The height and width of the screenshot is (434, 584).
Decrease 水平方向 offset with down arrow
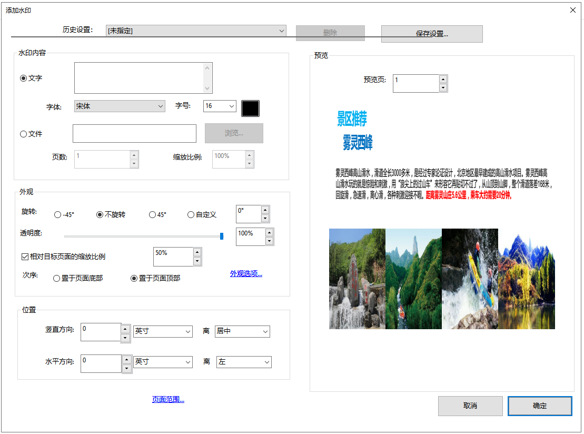(126, 369)
